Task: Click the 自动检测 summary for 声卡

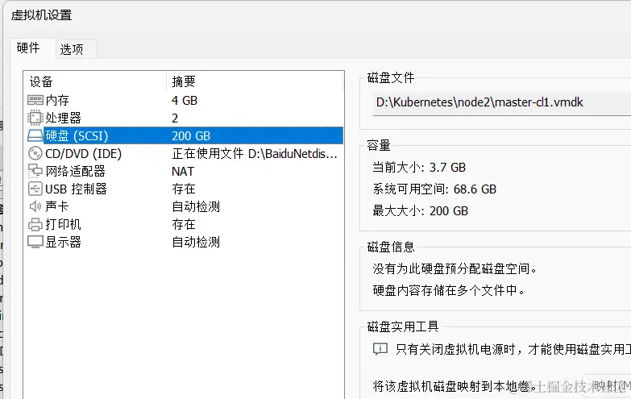Action: point(196,206)
